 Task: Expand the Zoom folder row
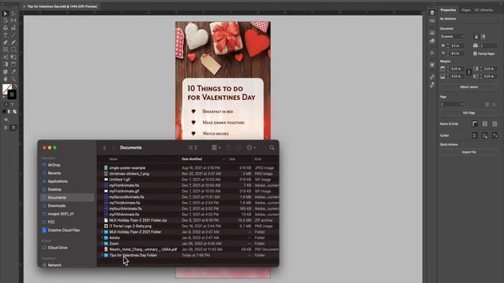point(102,244)
